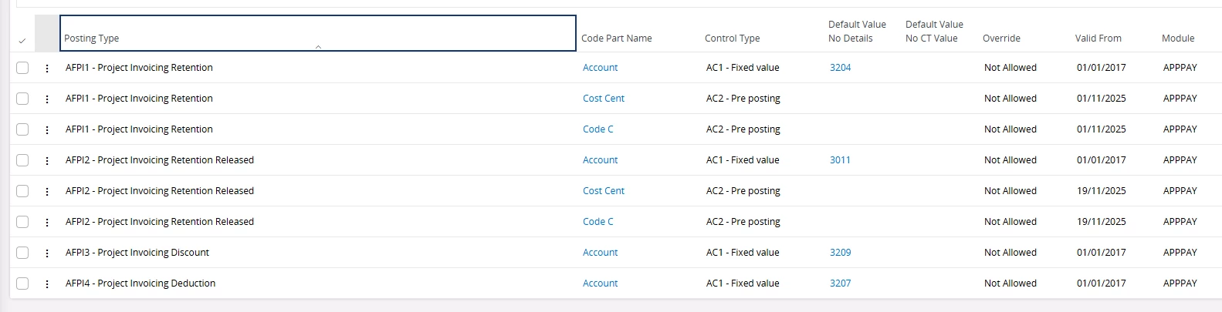Open row menu for AFPI1 Account row
Screen dimensions: 1222x312
tap(47, 68)
